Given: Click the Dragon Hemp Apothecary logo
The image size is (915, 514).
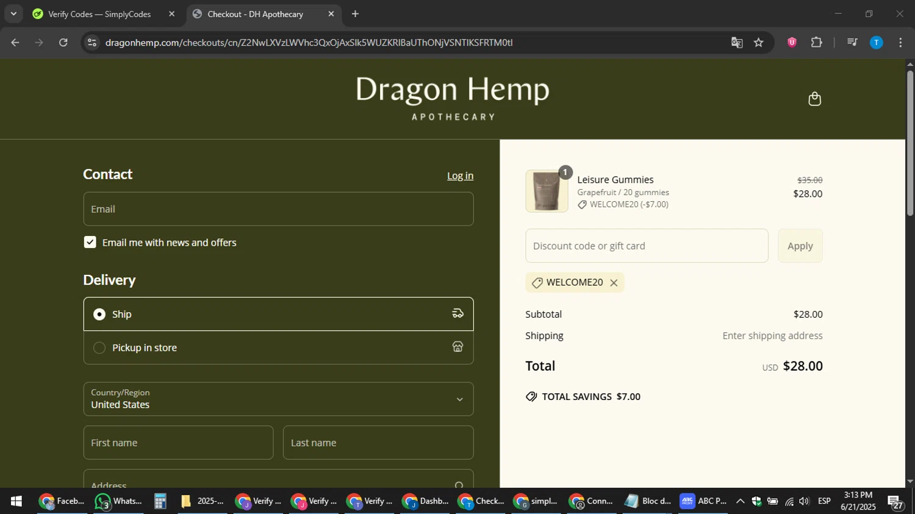Looking at the screenshot, I should pyautogui.click(x=453, y=98).
